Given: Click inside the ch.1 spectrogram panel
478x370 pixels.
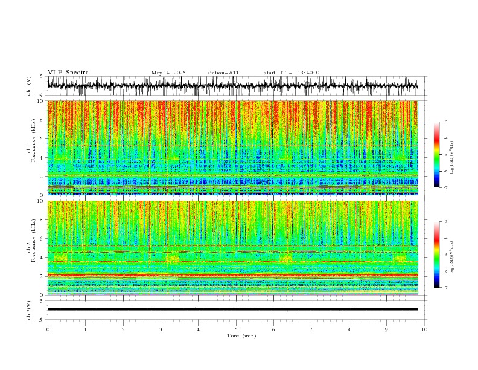Looking at the screenshot, I should [x=232, y=148].
